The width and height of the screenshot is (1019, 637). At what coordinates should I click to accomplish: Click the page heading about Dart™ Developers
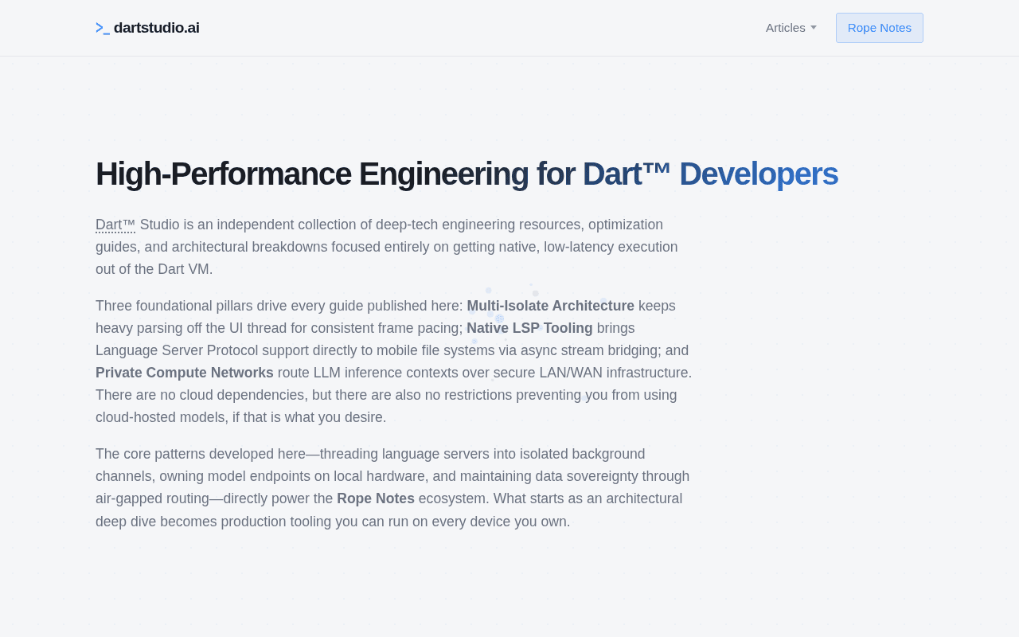(x=467, y=174)
